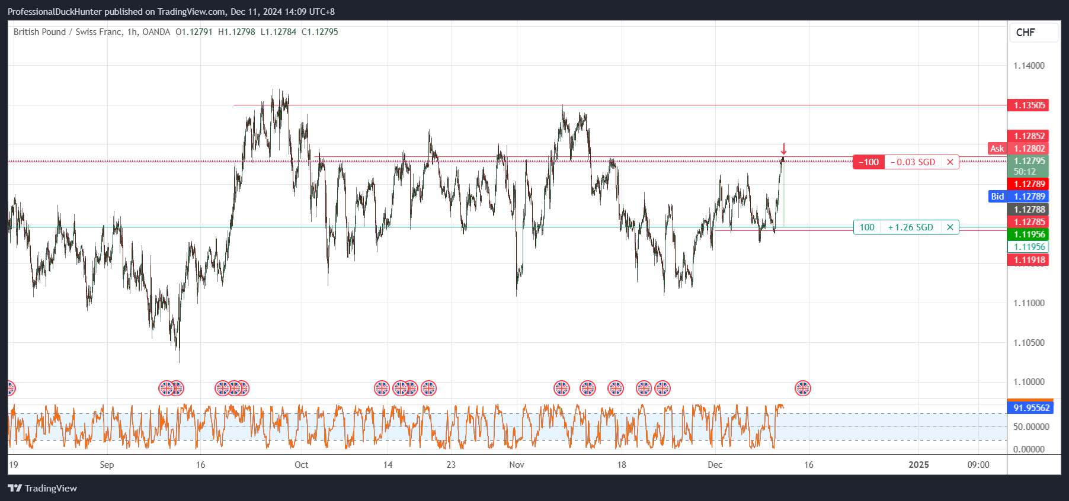Close the 100 long position with its X
This screenshot has height=501, width=1069.
click(x=950, y=227)
